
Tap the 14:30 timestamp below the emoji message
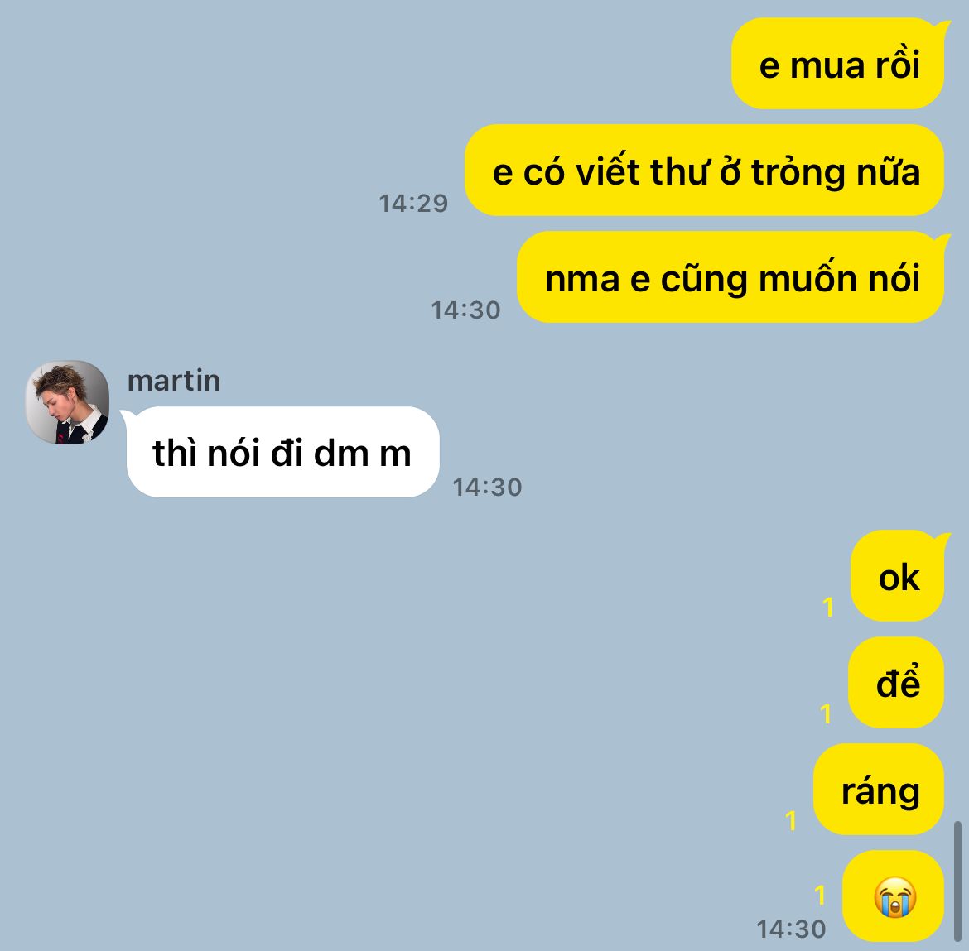click(792, 929)
